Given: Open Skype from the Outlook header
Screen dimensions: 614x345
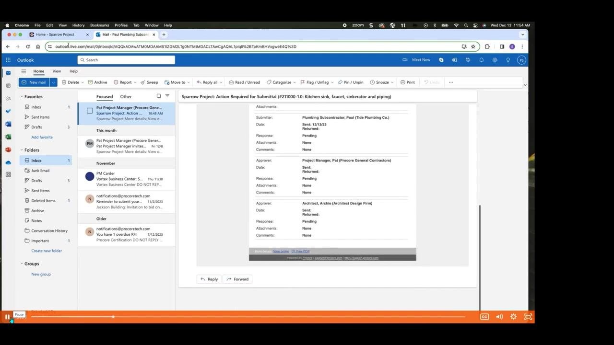Looking at the screenshot, I should pos(441,60).
